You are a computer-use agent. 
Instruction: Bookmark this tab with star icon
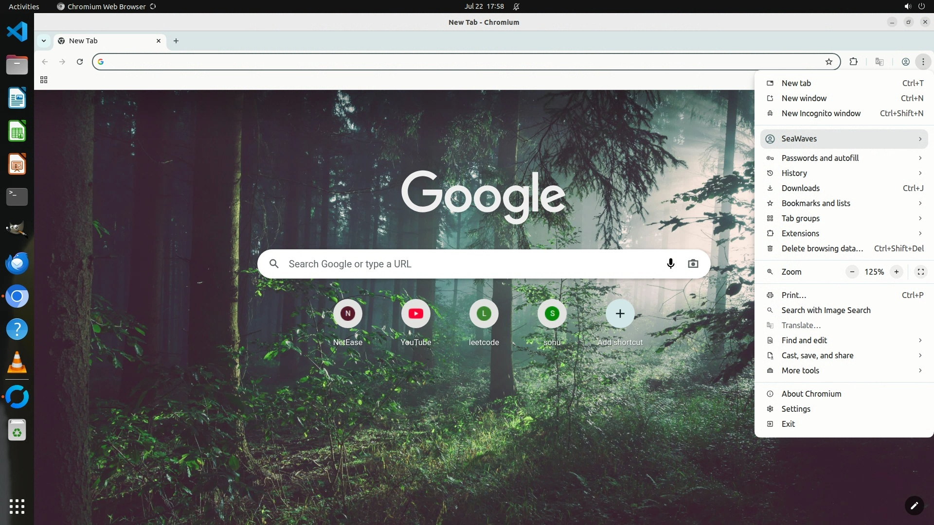pyautogui.click(x=828, y=62)
